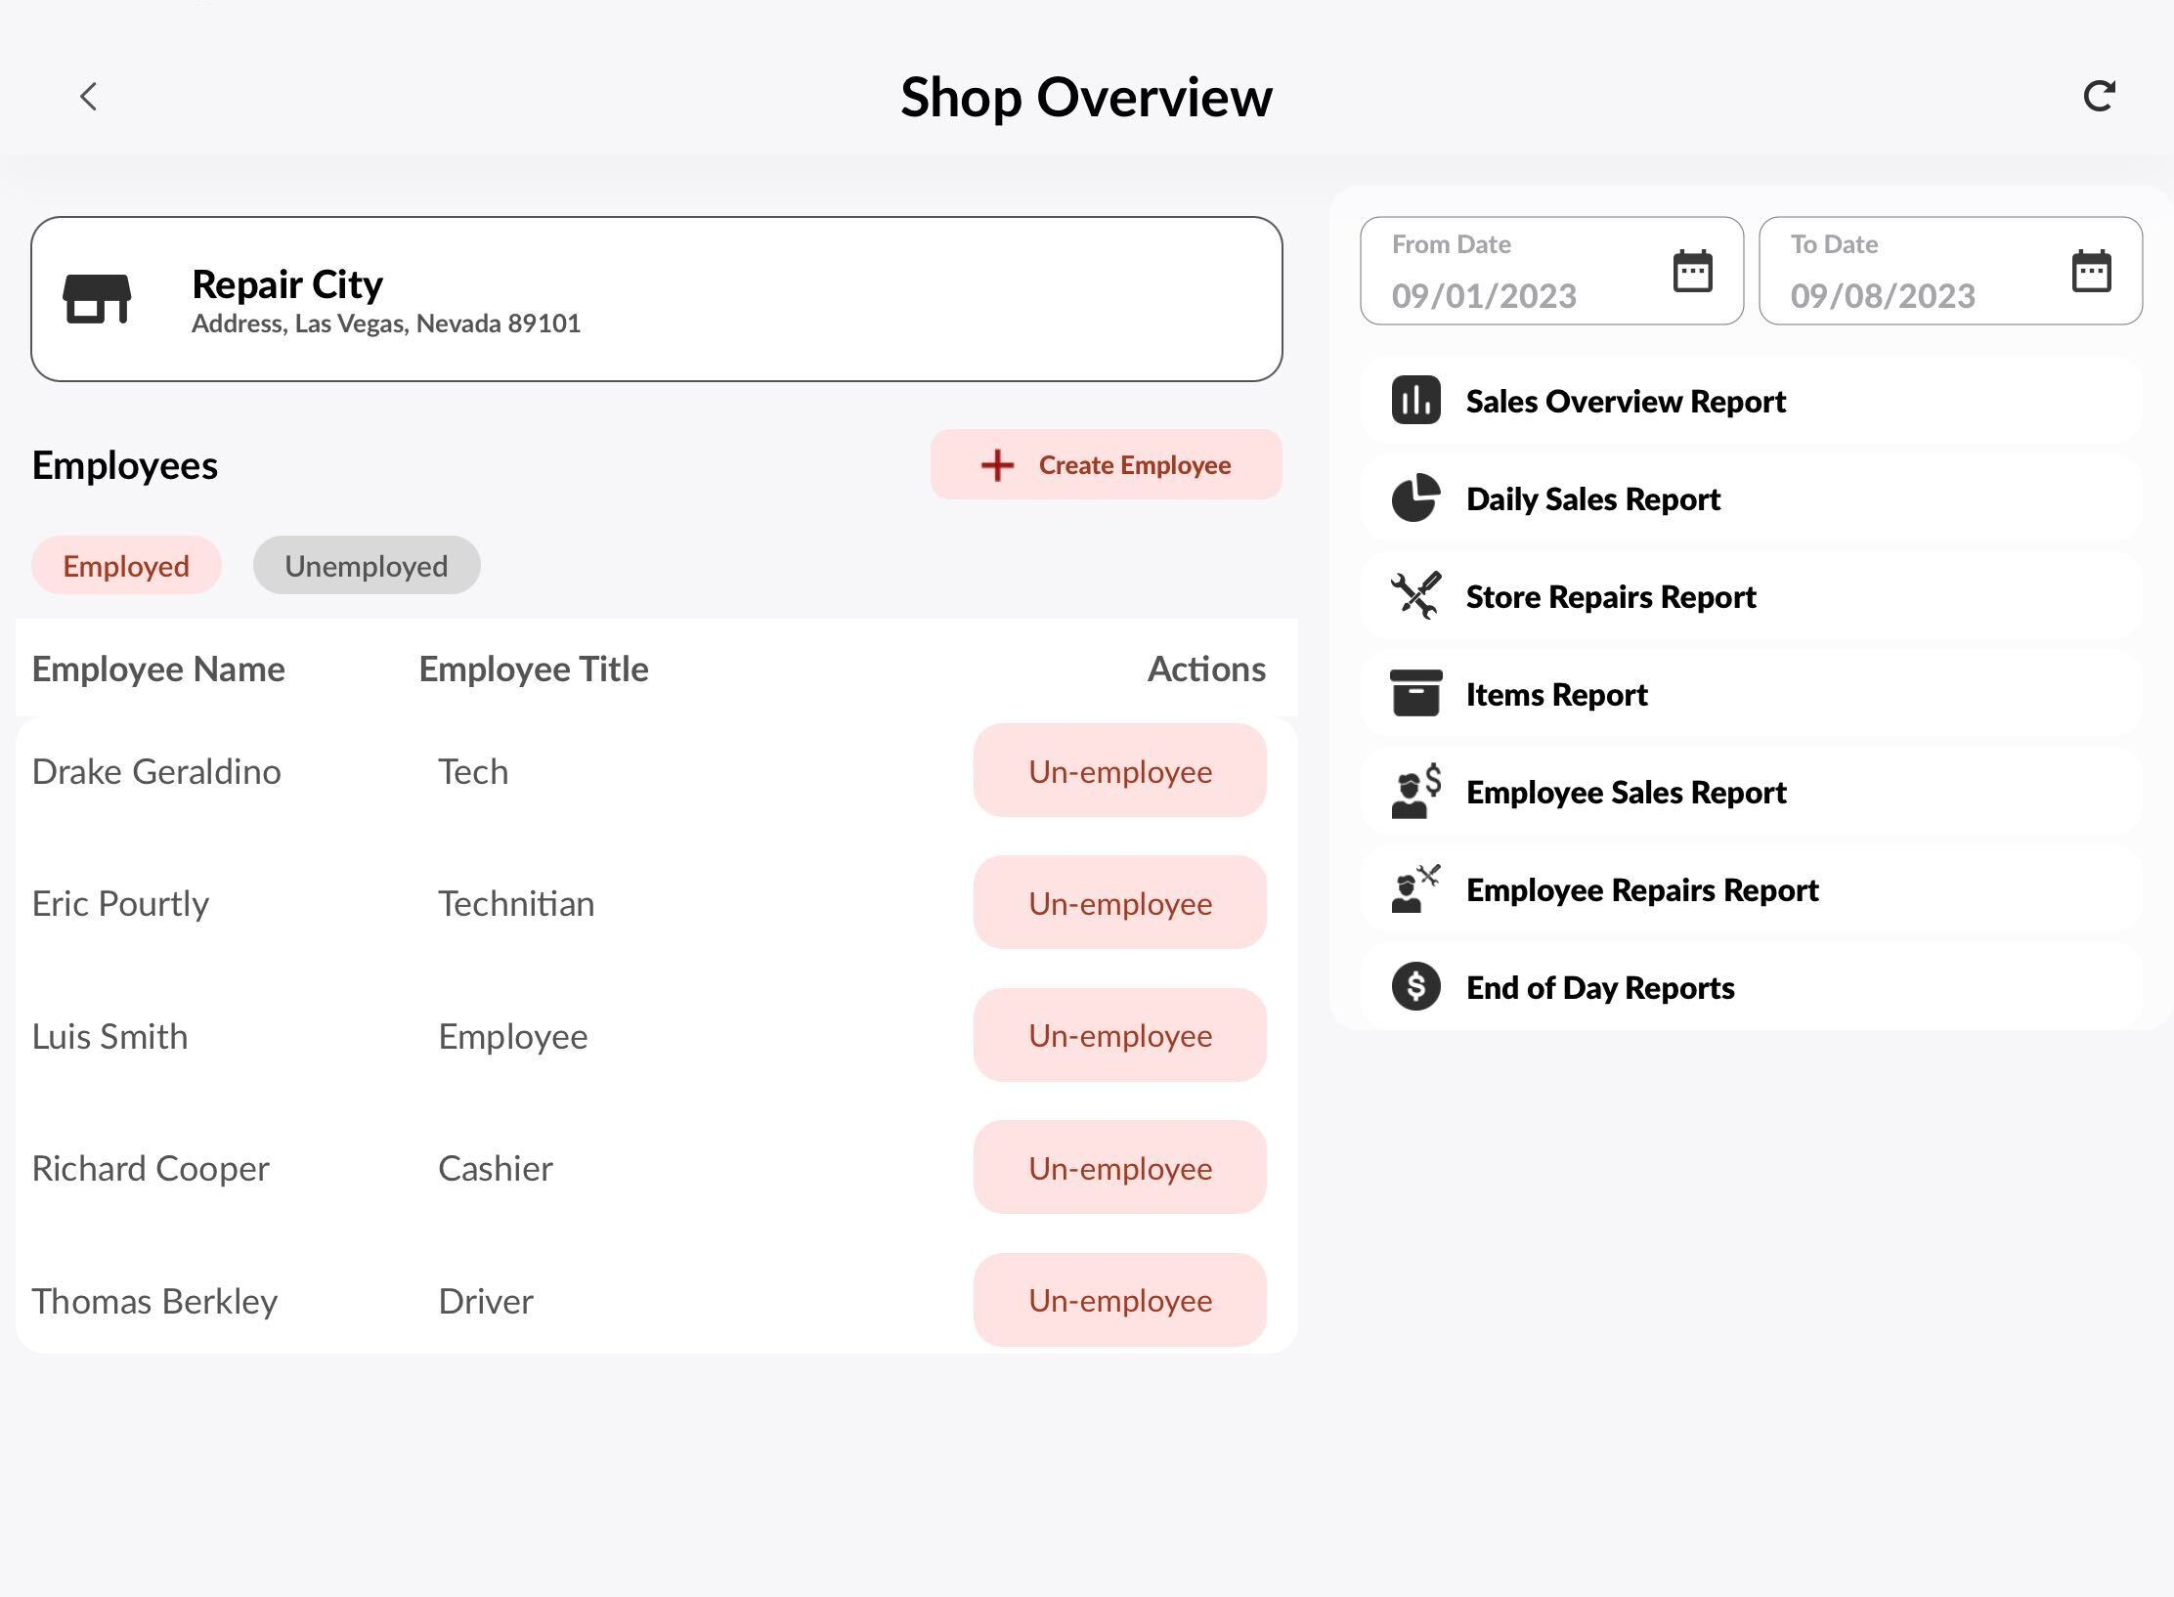Click the Store Repairs Report tools icon
This screenshot has height=1597, width=2174.
tap(1415, 596)
